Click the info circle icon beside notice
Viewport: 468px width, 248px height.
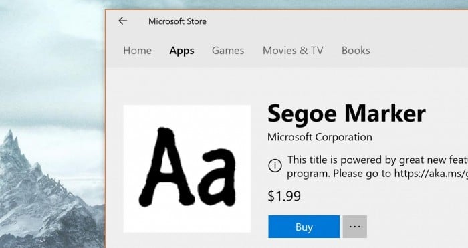(x=275, y=166)
